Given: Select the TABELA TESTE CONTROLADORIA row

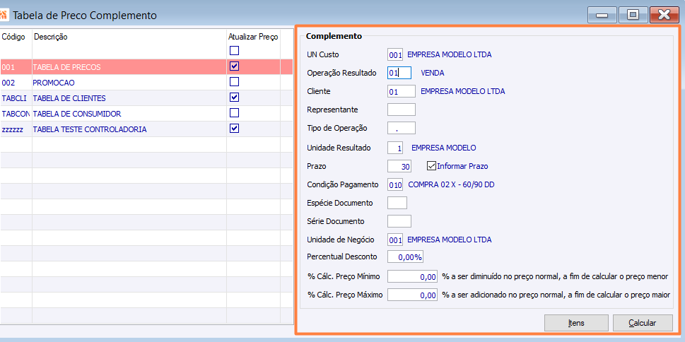Looking at the screenshot, I should click(146, 130).
